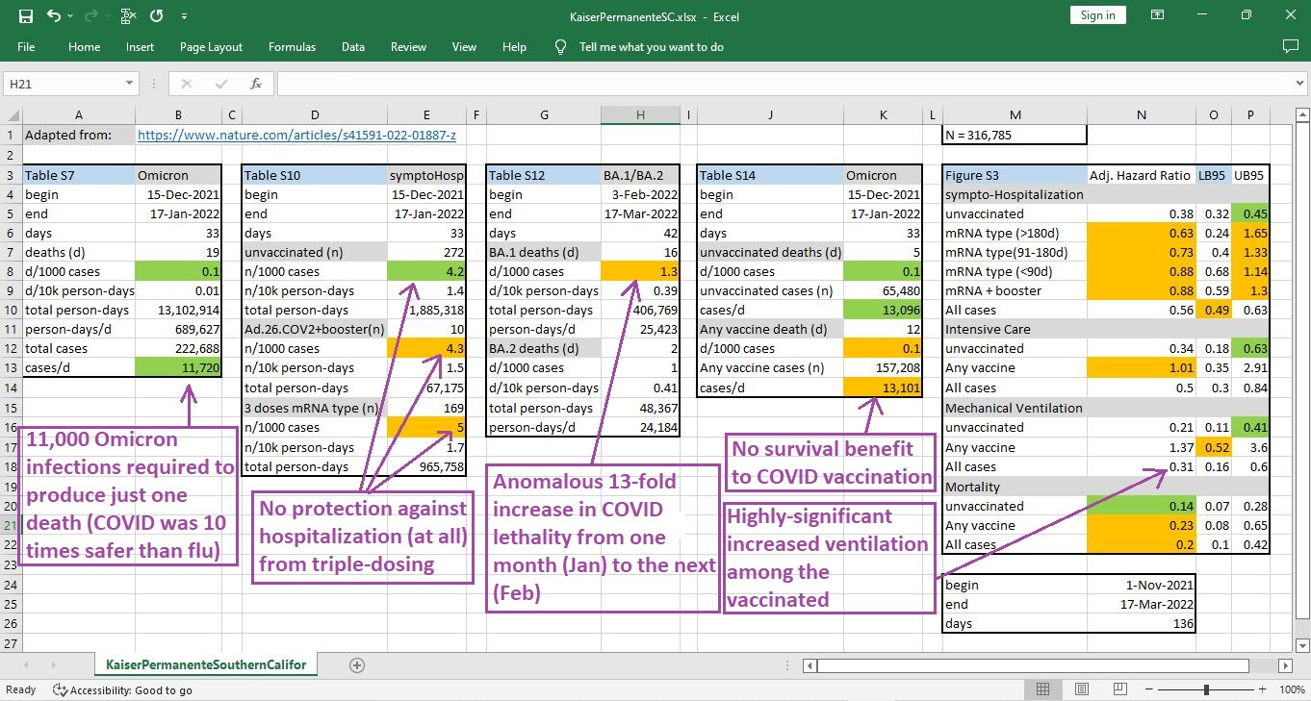
Task: Open the Formulas ribbon tab
Action: 292,46
